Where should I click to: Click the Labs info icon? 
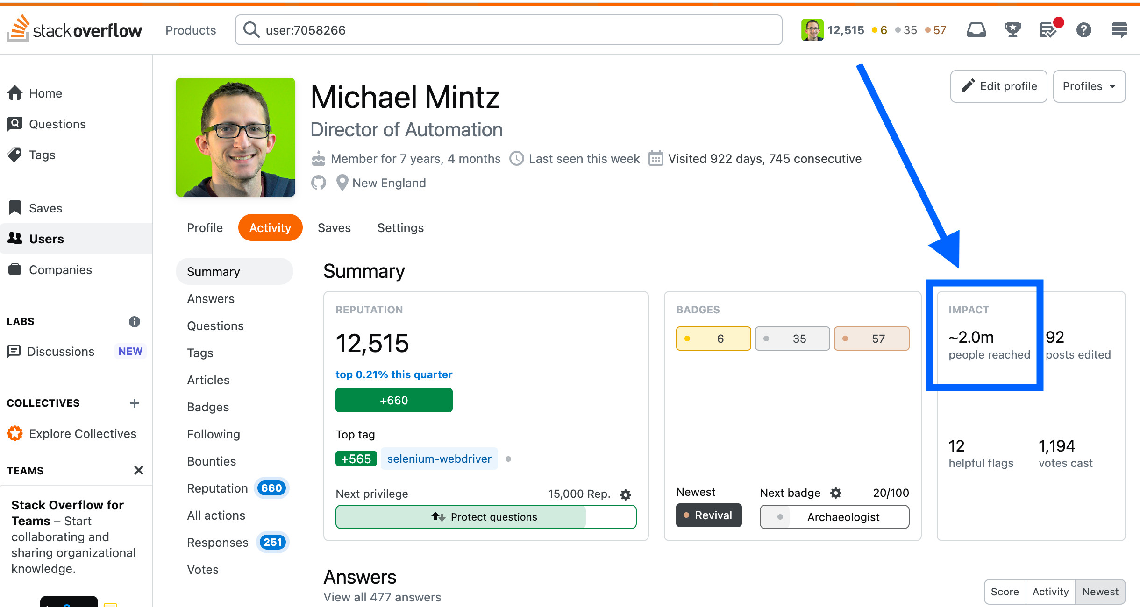134,321
